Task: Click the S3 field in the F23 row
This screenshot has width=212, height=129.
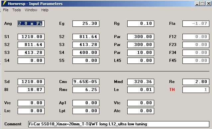Action: 86,45
